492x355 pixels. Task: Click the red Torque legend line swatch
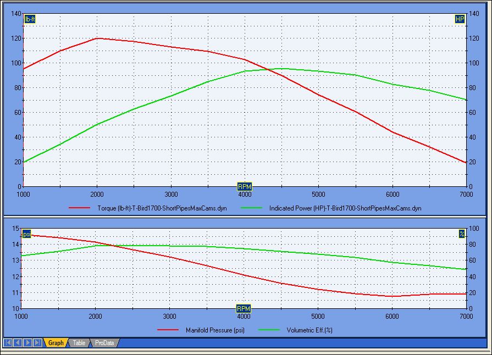pos(79,208)
